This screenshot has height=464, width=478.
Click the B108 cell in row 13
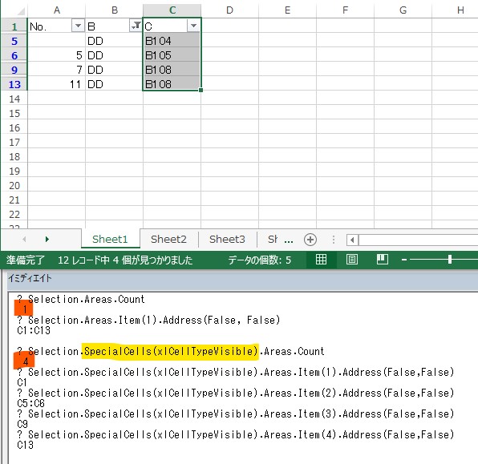(x=172, y=84)
